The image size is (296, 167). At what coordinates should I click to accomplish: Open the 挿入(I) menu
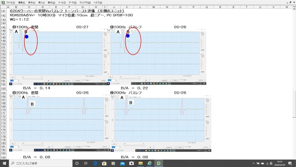click(41, 2)
